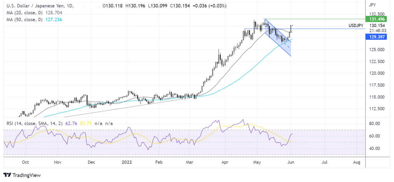
Task: Select the MA (50, close, 0) indicator legend
Action: (23, 19)
